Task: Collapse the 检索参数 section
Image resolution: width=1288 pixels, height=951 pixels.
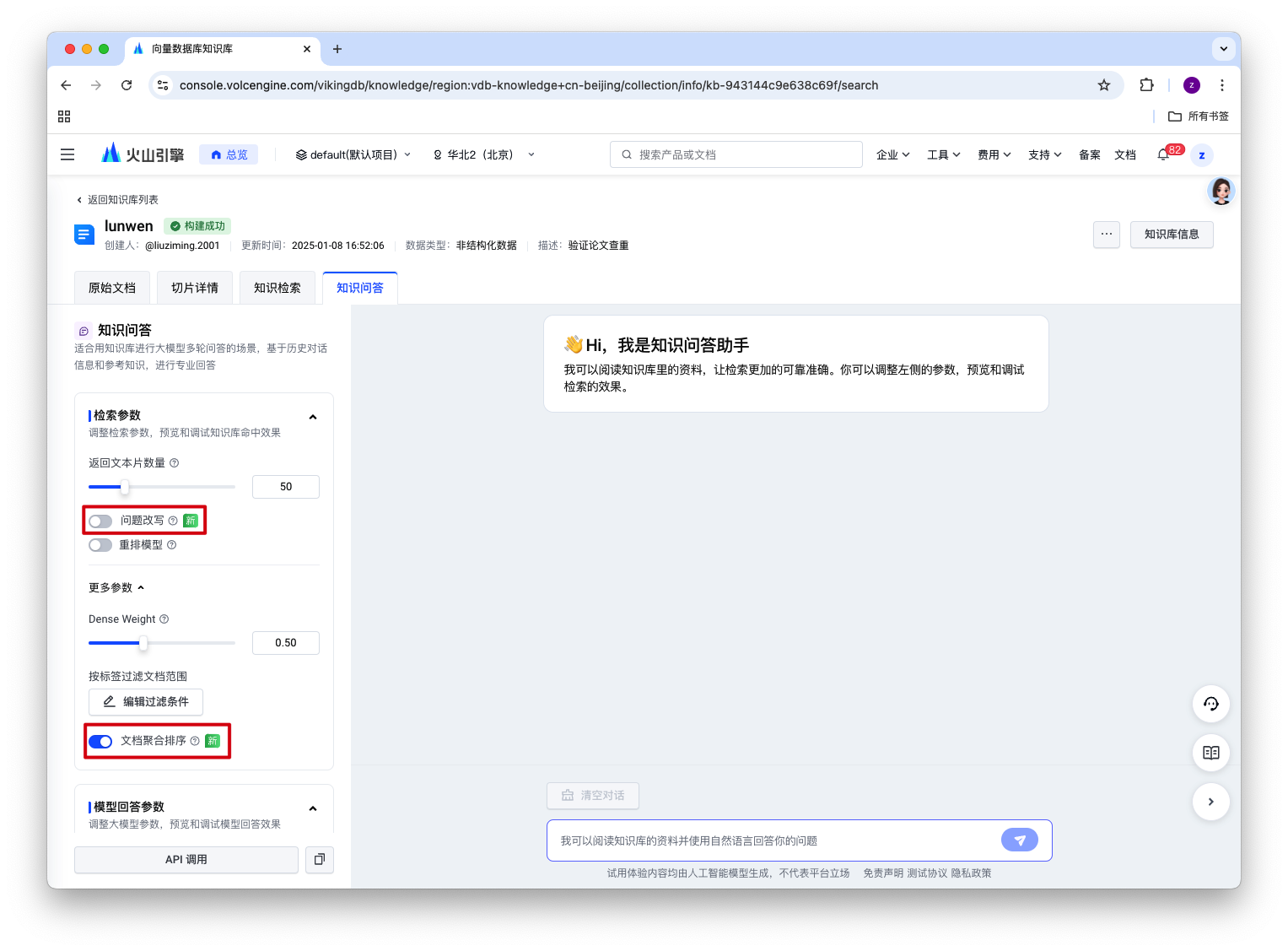Action: point(313,417)
